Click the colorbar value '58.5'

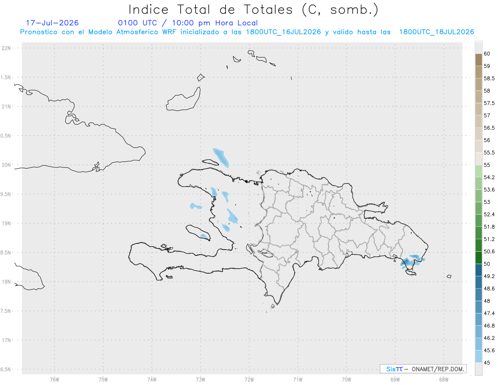(x=489, y=78)
